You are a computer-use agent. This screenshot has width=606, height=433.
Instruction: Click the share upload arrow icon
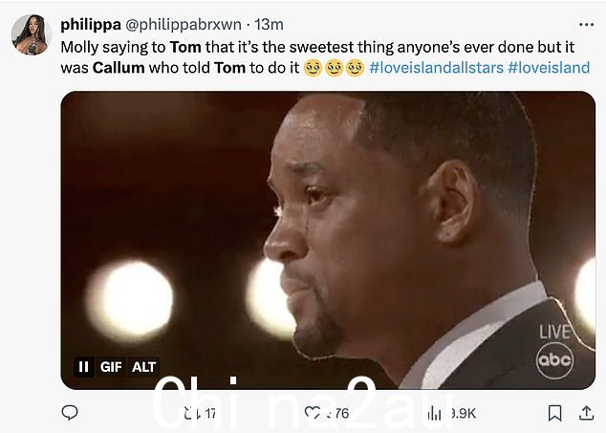click(586, 413)
